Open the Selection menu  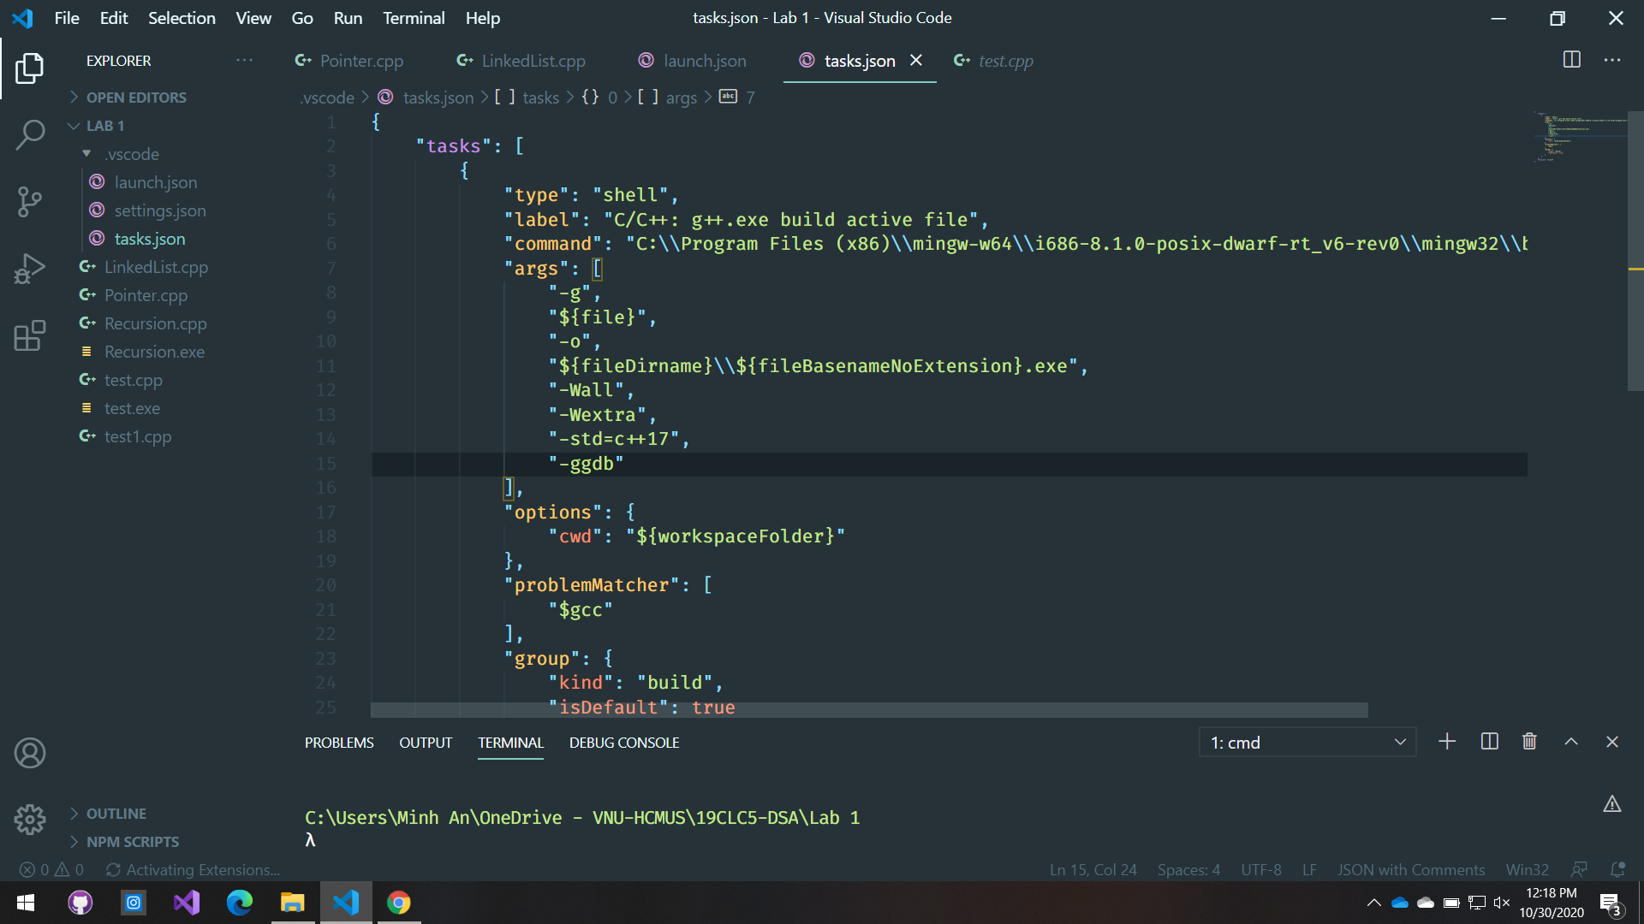click(182, 18)
